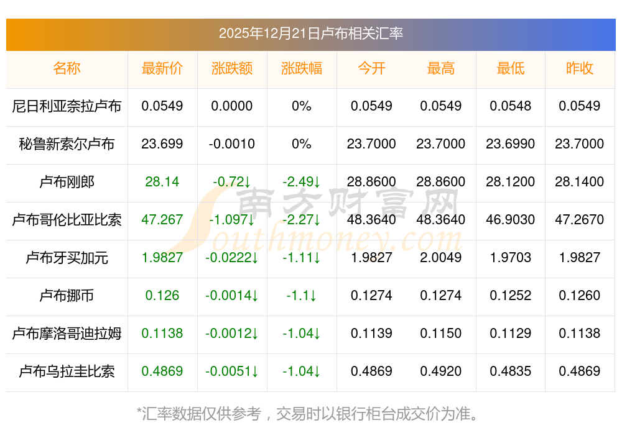Select the 最低 column header
The height and width of the screenshot is (433, 622).
pyautogui.click(x=511, y=68)
